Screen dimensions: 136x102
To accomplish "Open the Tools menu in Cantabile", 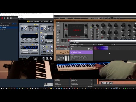I will [19, 15].
